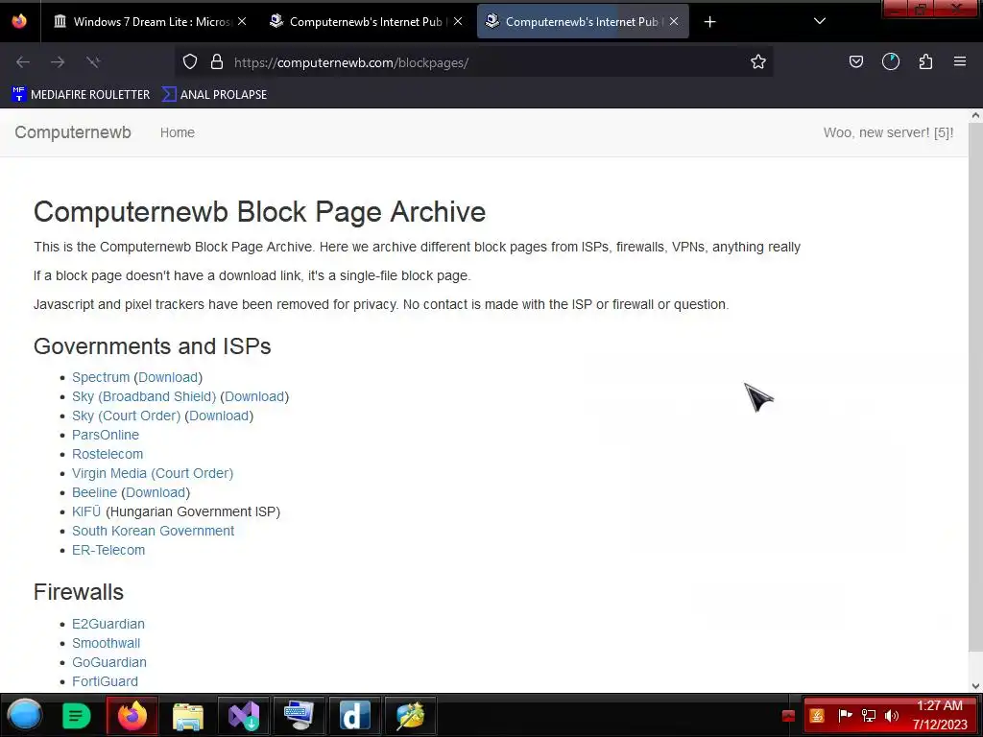This screenshot has width=983, height=737.
Task: Go back with the back arrow
Action: coord(23,62)
